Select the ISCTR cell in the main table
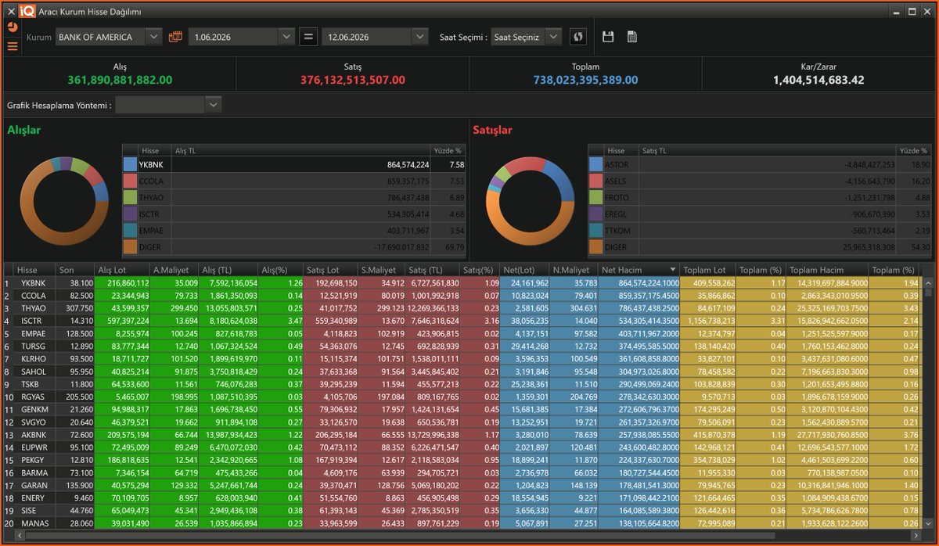 (x=36, y=321)
